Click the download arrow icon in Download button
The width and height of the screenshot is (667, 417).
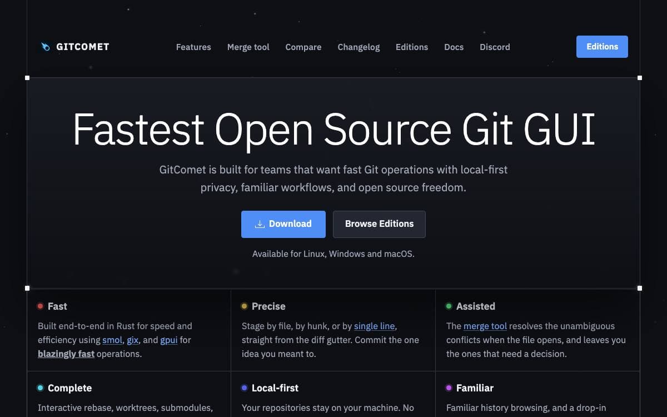pyautogui.click(x=260, y=224)
